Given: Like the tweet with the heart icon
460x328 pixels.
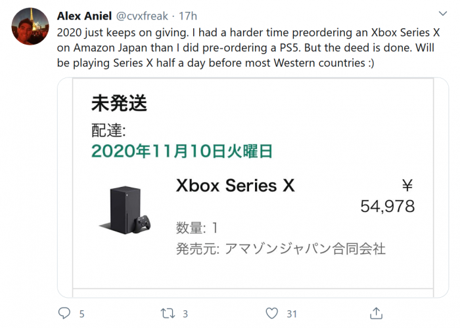Looking at the screenshot, I should point(273,313).
